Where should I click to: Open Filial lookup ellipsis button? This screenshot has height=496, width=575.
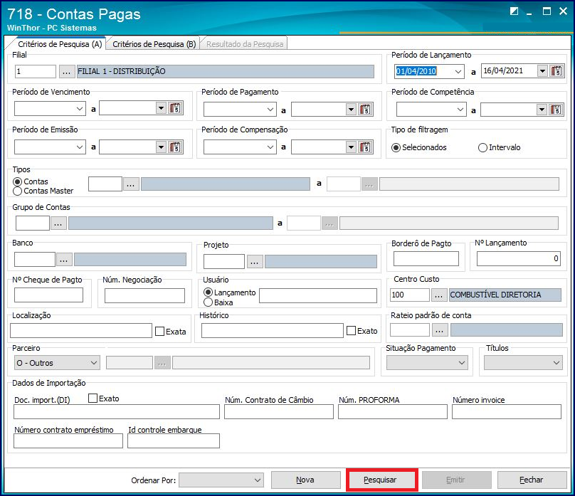pyautogui.click(x=66, y=71)
